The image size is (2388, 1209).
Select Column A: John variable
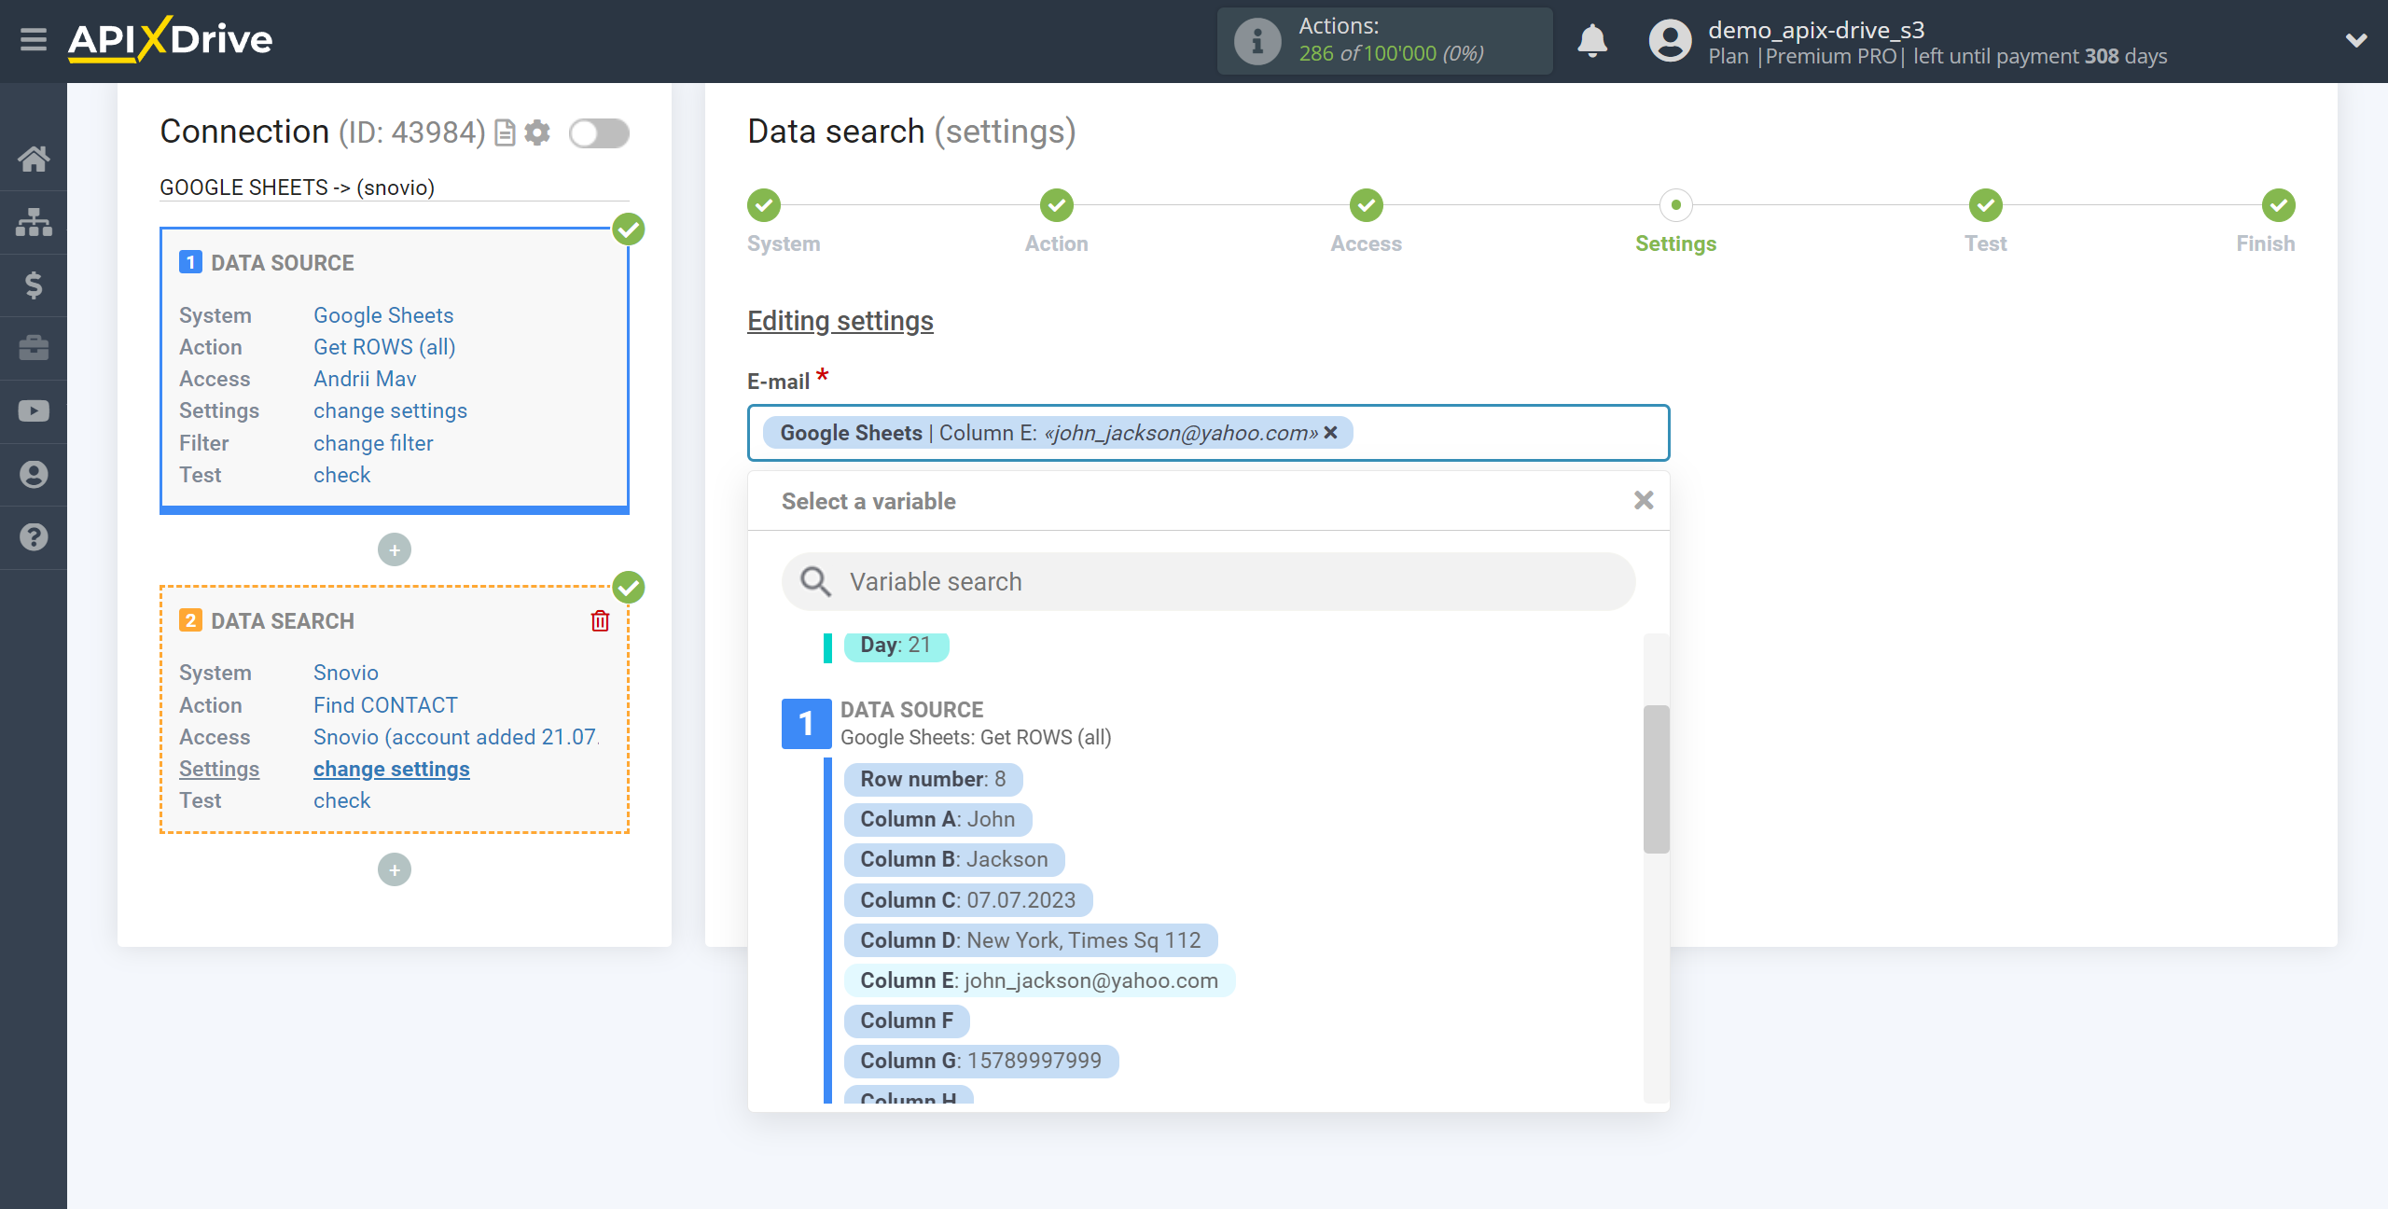click(x=937, y=819)
